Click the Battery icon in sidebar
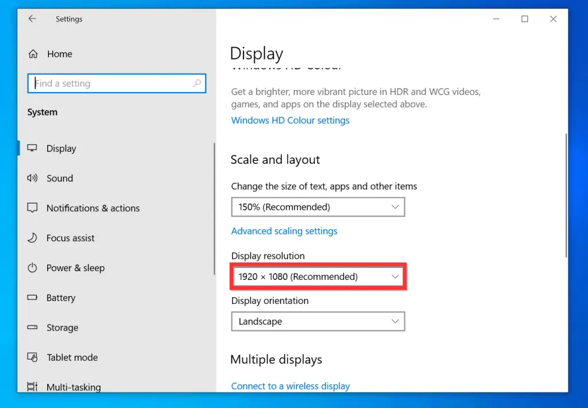 pos(33,298)
